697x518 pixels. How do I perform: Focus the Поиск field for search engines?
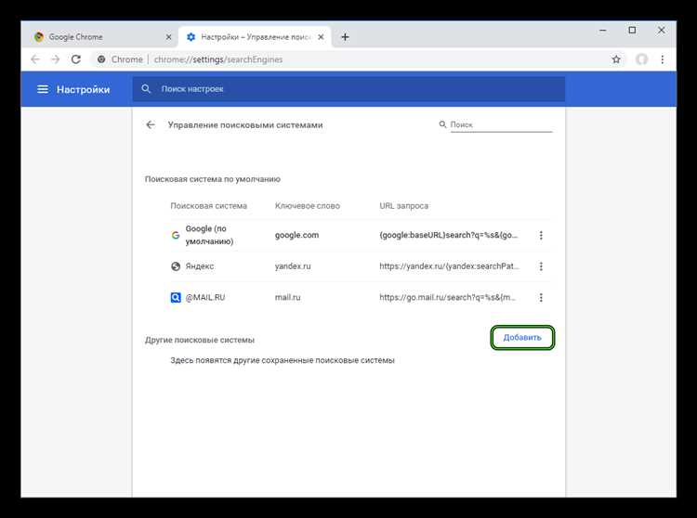click(501, 124)
